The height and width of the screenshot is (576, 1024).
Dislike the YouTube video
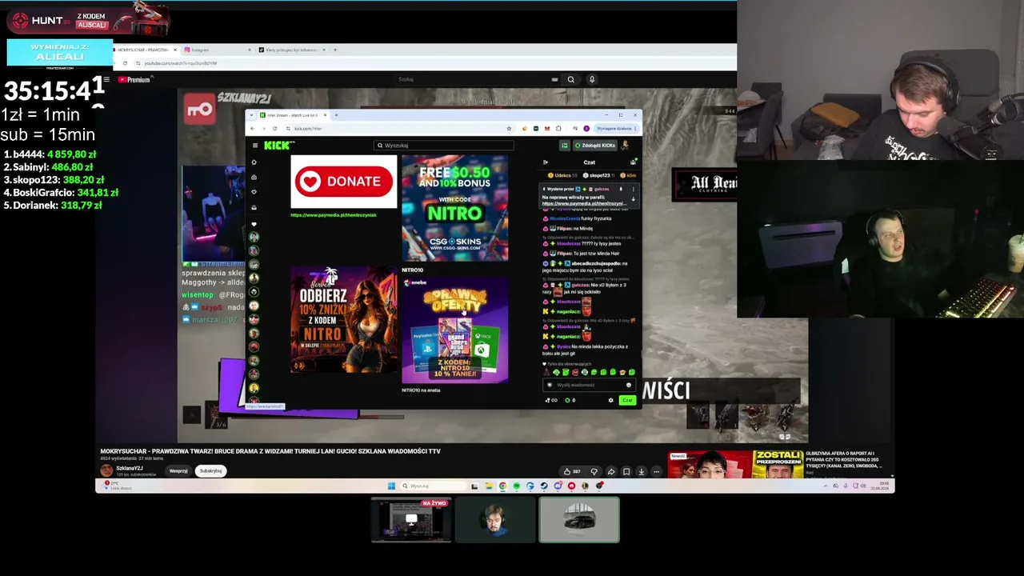pyautogui.click(x=594, y=471)
